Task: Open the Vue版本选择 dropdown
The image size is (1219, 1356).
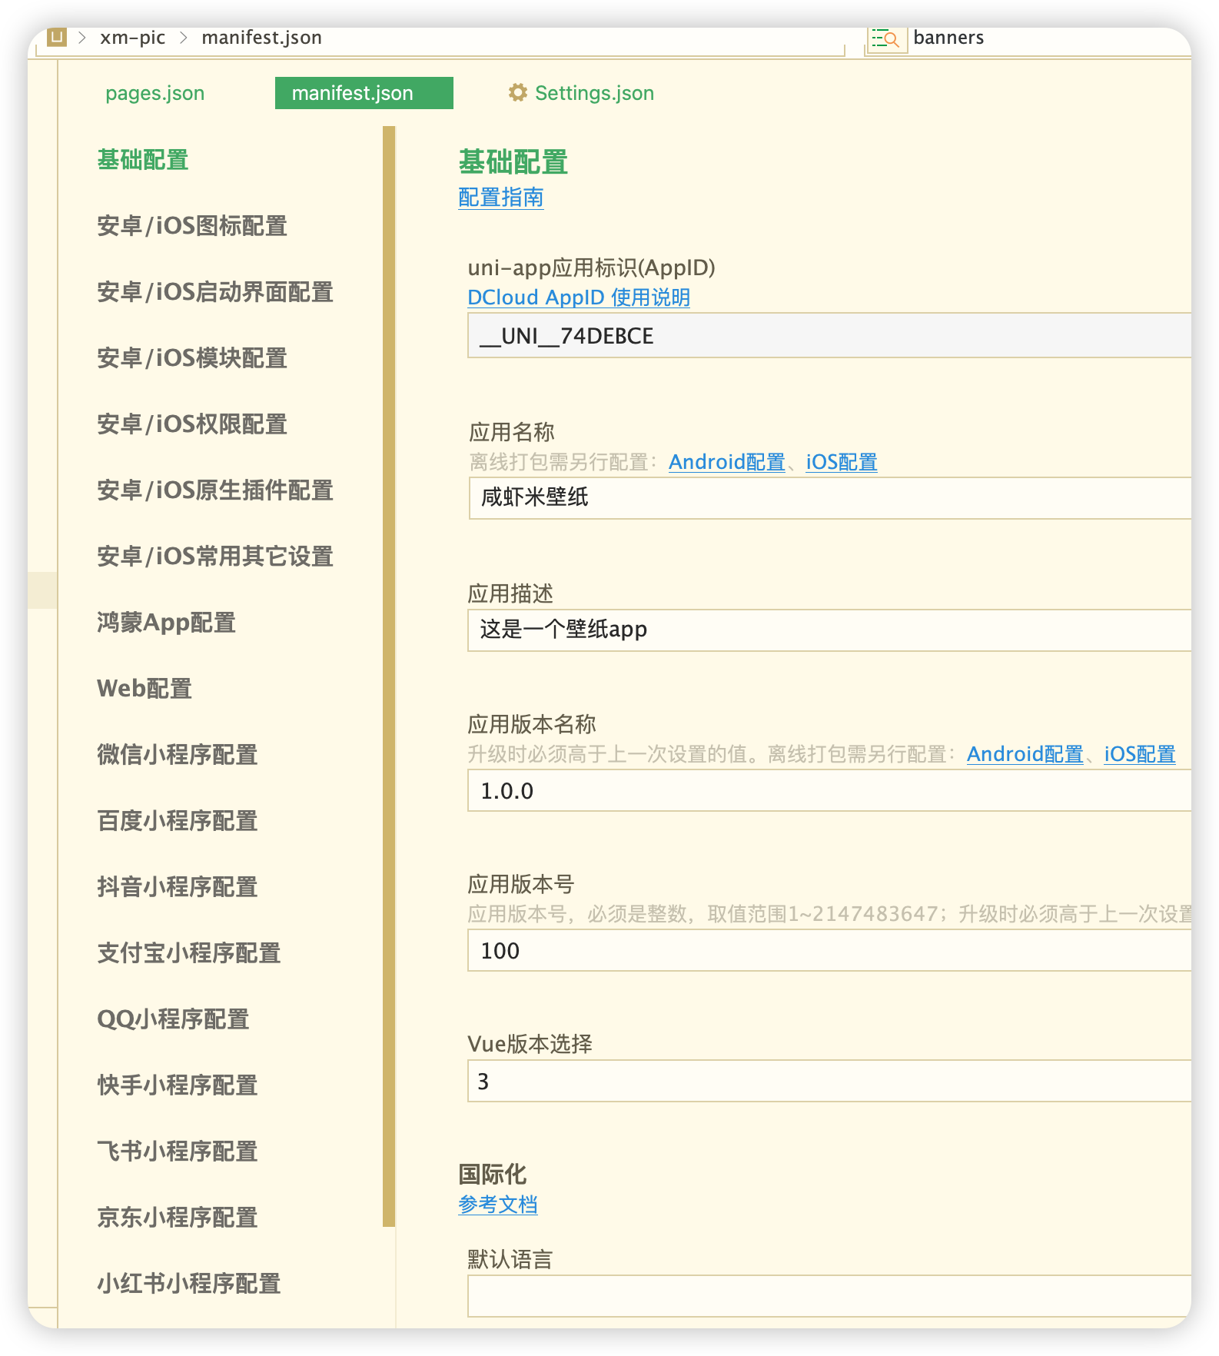Action: pos(829,1081)
